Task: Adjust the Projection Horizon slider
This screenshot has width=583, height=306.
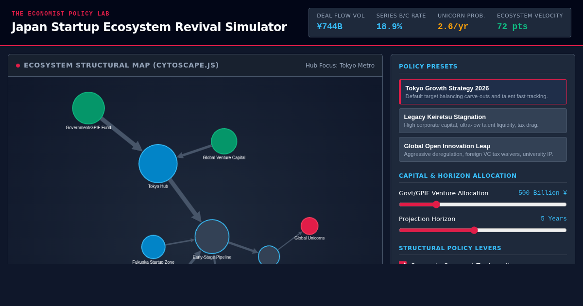Action: click(x=483, y=230)
